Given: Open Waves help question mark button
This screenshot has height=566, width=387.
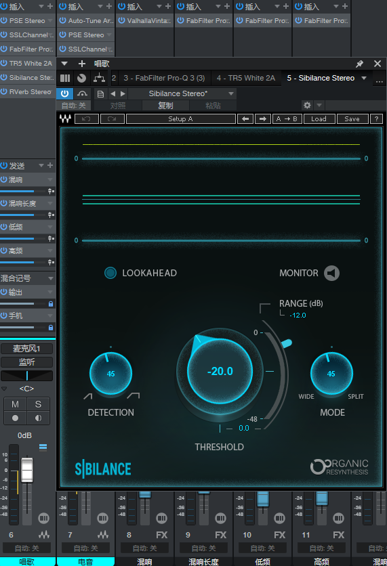Looking at the screenshot, I should [376, 118].
